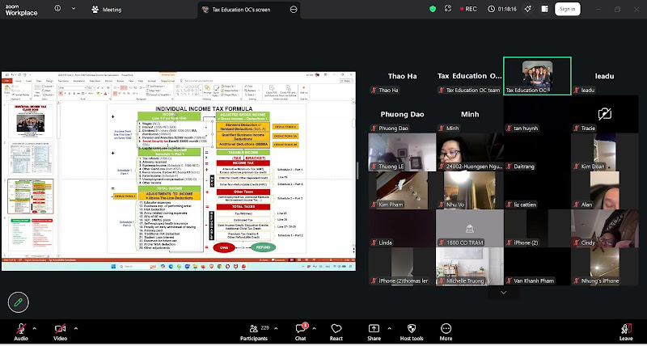Screen dimensions: 647x346
Task: Click the 01:18:16 meeting timer
Action: [x=502, y=9]
